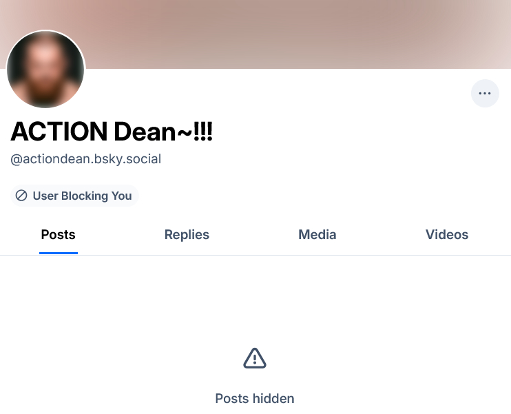Switch to the Replies tab
This screenshot has width=511, height=414.
coord(187,235)
